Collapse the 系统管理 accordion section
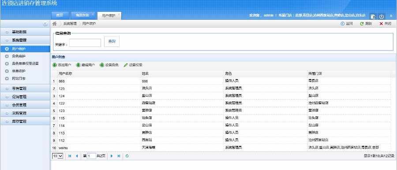 pos(25,40)
